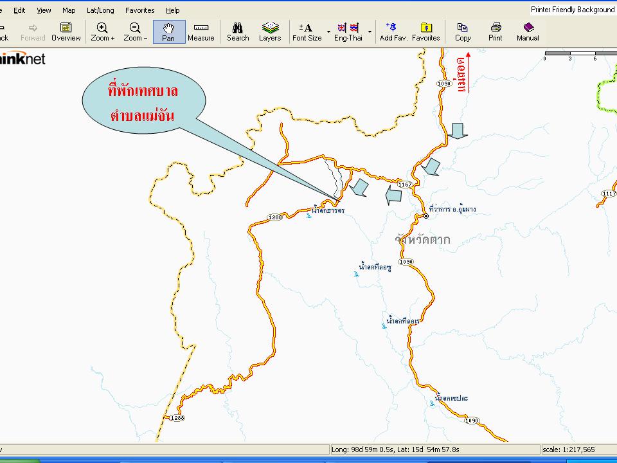Viewport: 617px width, 463px height.
Task: Open the Overview map window
Action: click(x=66, y=32)
